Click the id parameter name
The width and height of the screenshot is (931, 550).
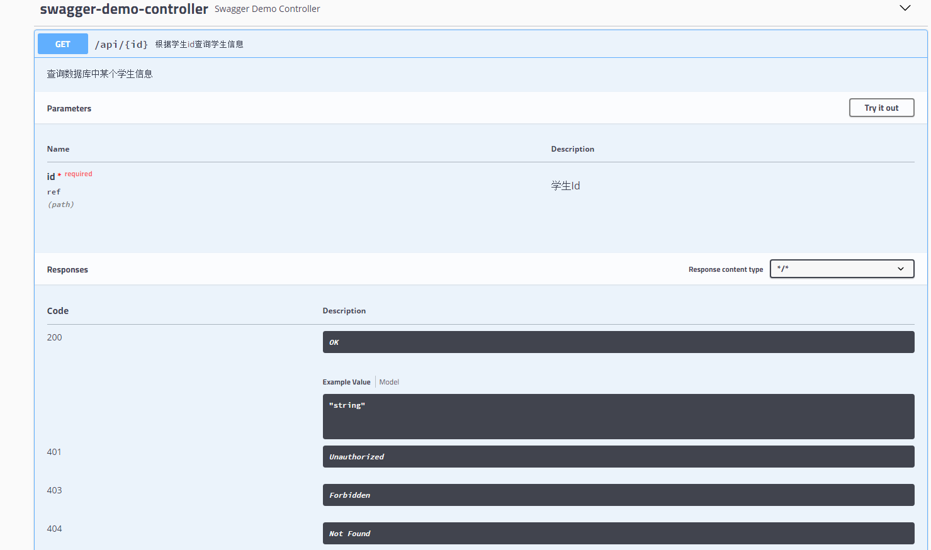(51, 177)
